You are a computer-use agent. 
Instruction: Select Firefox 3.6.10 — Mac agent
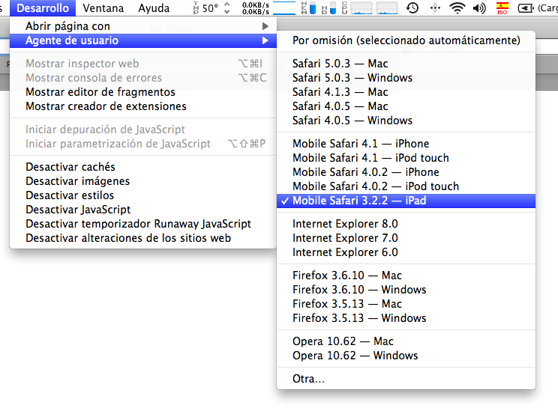406,275
